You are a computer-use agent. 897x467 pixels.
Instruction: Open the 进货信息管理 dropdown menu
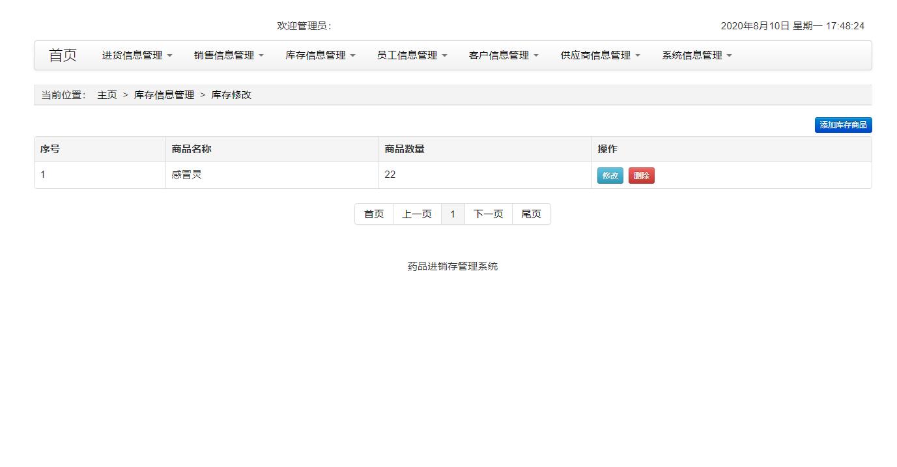click(x=135, y=55)
